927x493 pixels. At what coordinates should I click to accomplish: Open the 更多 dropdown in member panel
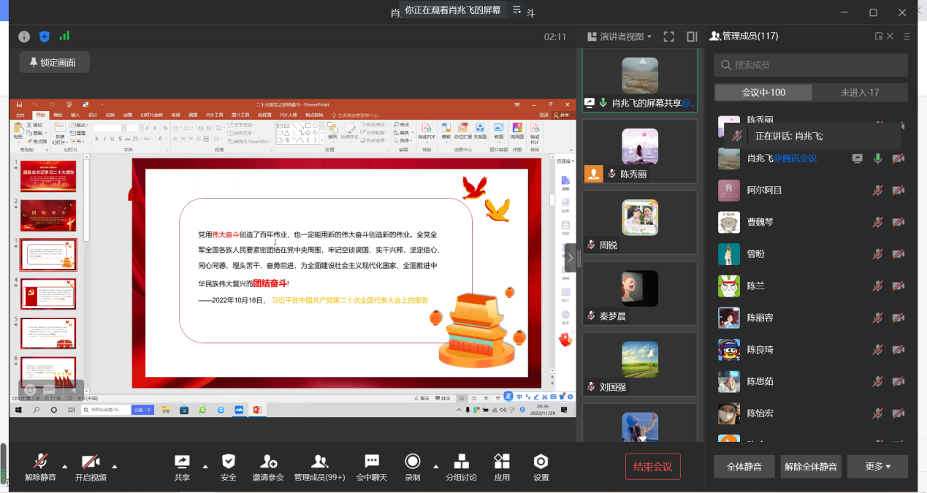click(x=877, y=467)
